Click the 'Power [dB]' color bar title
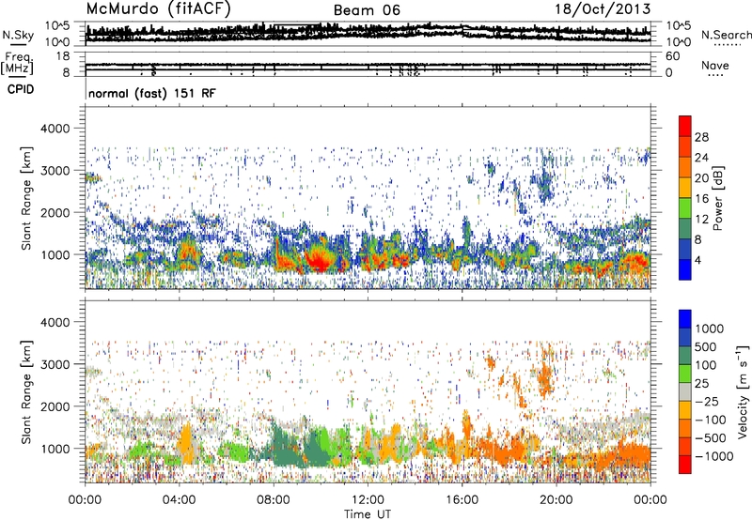 [x=717, y=198]
